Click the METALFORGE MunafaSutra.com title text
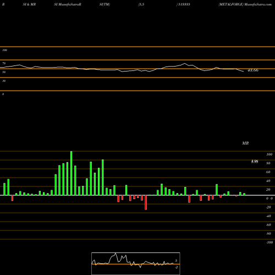 coord(245,4)
